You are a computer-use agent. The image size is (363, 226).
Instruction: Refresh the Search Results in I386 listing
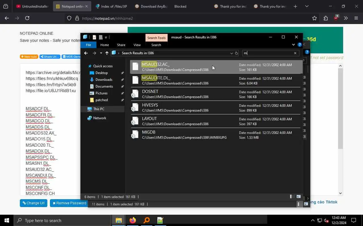(x=236, y=53)
